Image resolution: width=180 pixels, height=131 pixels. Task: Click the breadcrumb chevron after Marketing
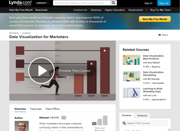(20, 33)
